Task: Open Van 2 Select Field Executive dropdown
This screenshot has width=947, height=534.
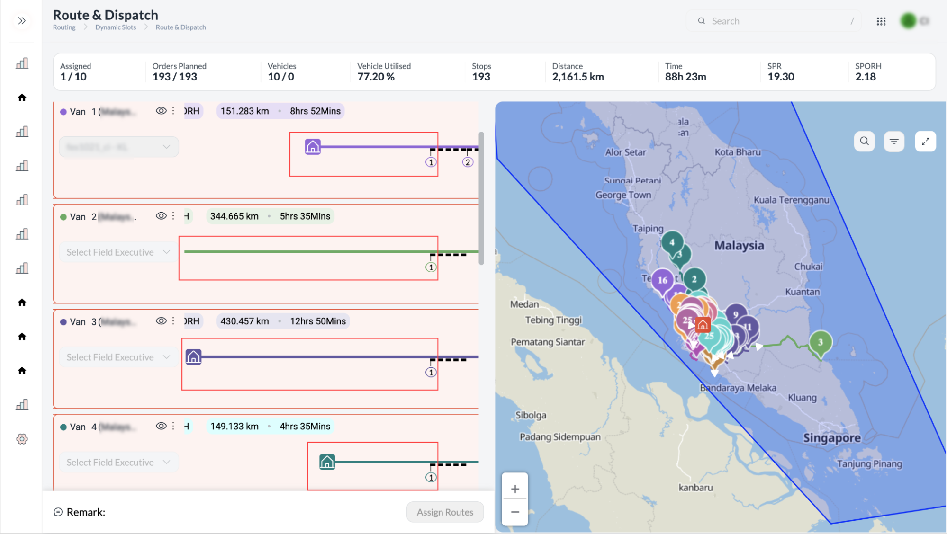Action: (119, 252)
